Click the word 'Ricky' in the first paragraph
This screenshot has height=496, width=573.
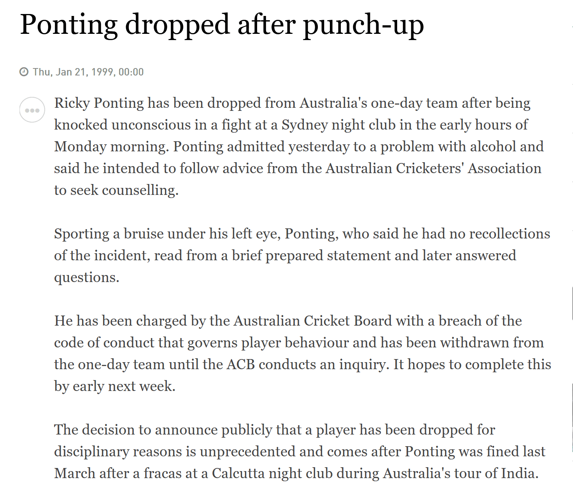72,103
